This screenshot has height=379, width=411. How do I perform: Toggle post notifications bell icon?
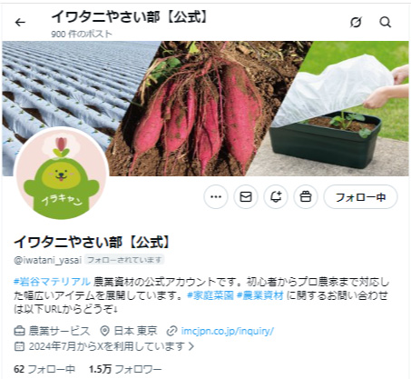coord(276,197)
